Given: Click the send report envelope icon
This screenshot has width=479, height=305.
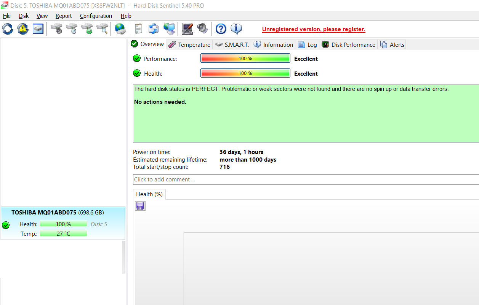Looking at the screenshot, I should point(154,29).
